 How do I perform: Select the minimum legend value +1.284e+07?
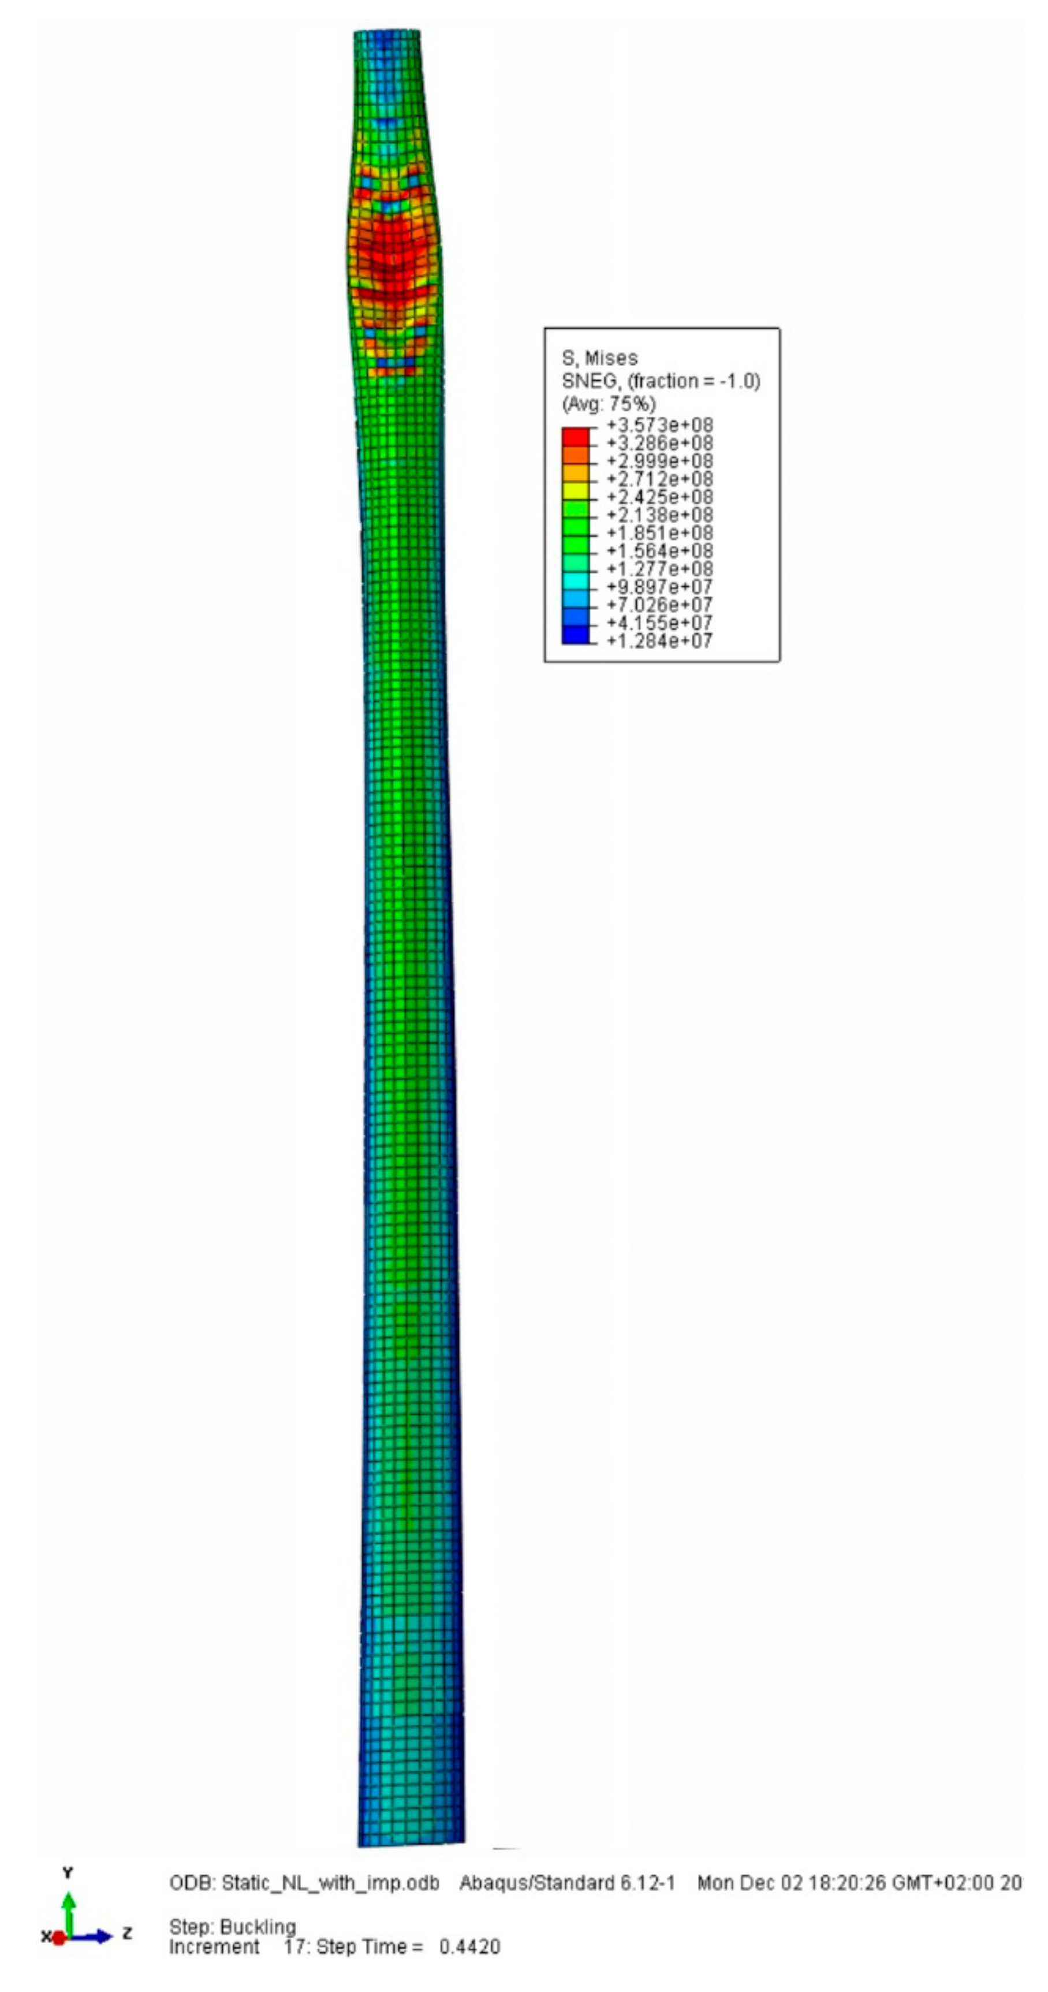click(659, 641)
